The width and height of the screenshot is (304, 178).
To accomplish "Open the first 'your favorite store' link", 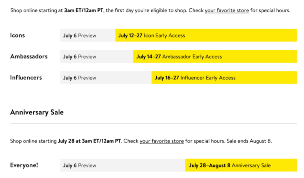I will tap(227, 10).
